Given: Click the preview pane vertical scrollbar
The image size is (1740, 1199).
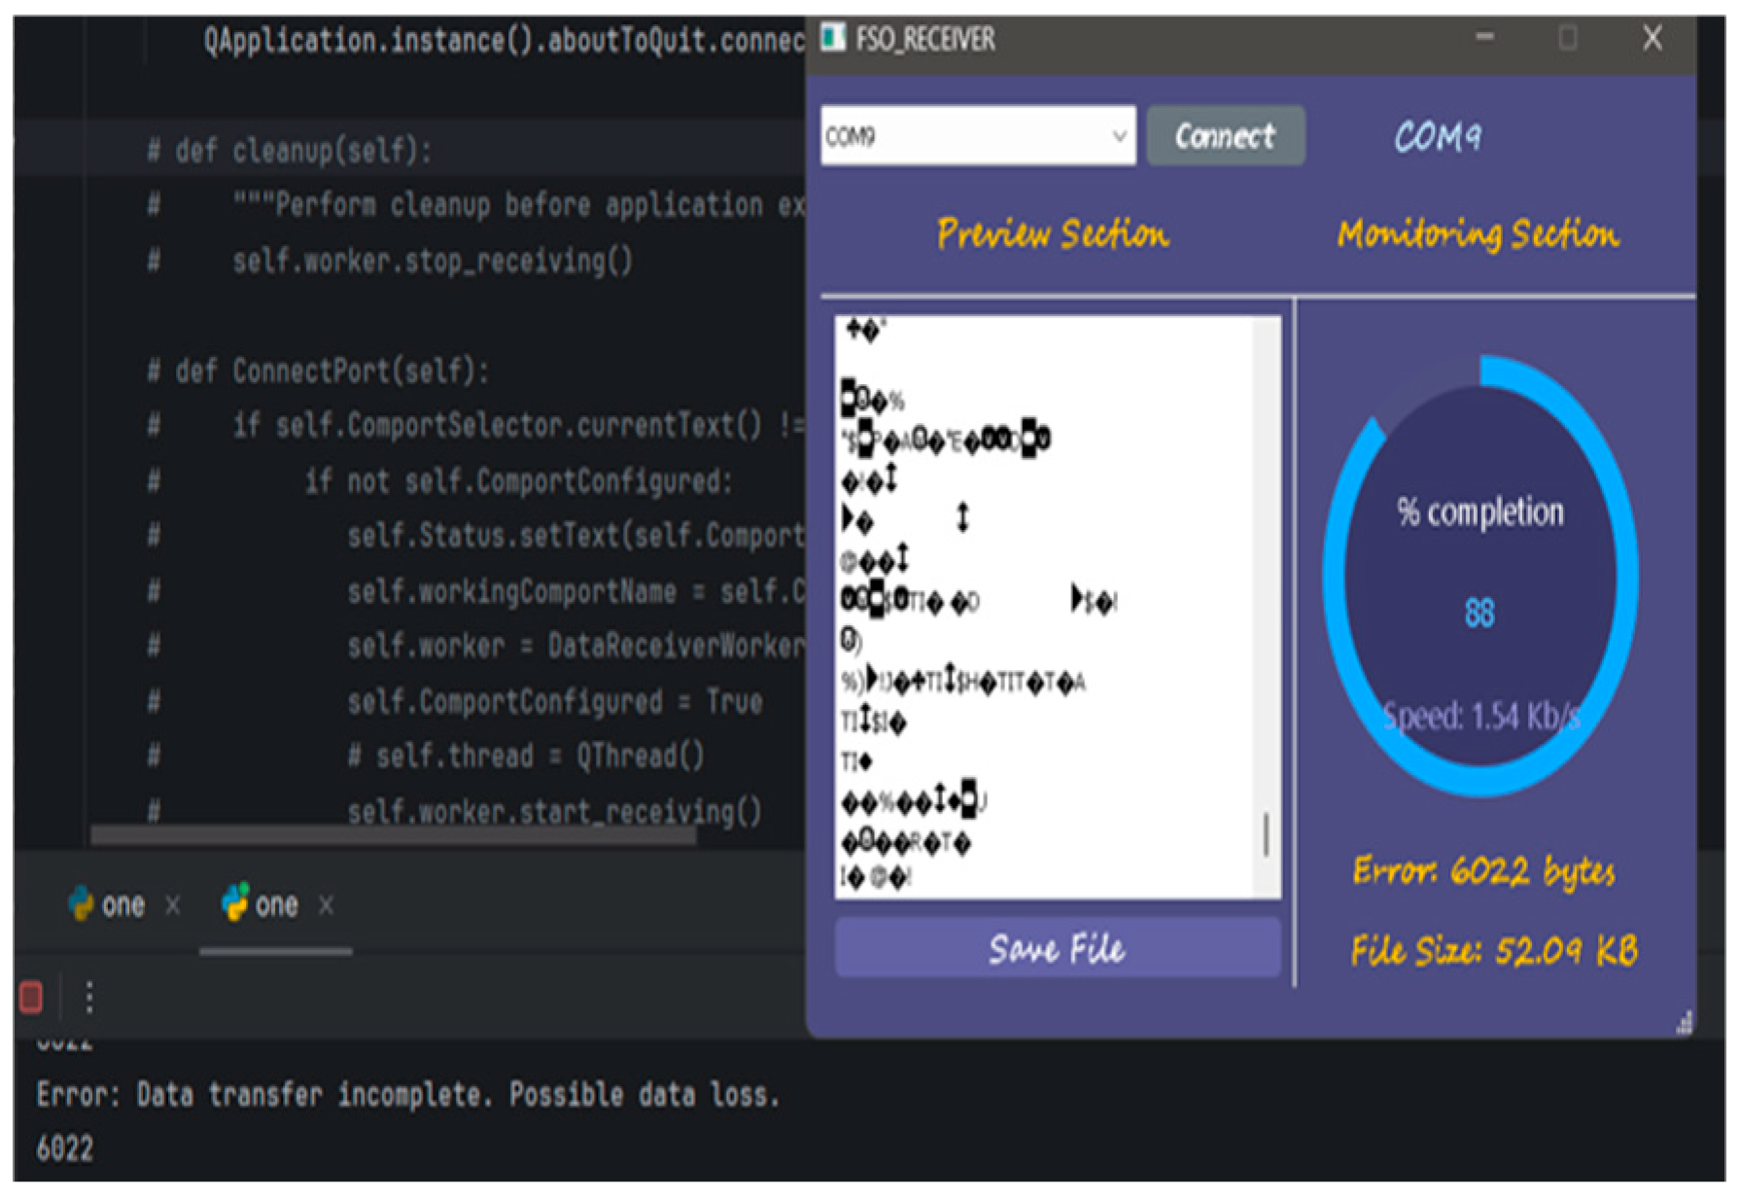Looking at the screenshot, I should (1266, 606).
